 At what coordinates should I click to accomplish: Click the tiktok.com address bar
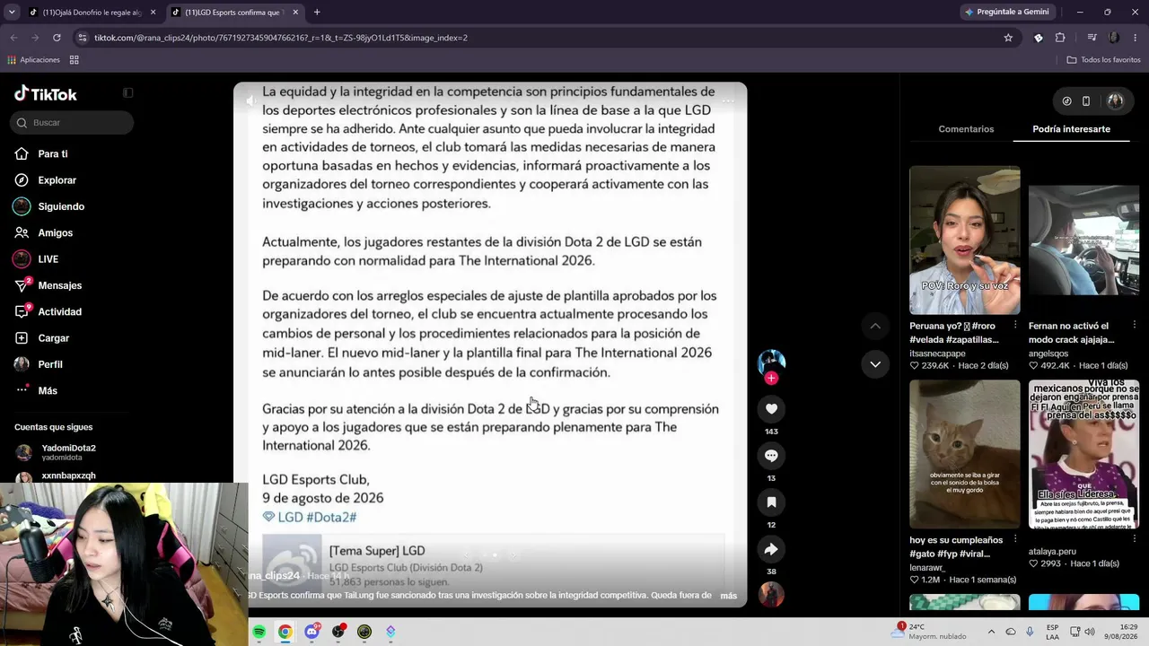[539, 38]
